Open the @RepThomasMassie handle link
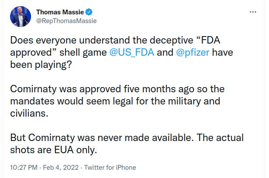269x178 pixels. pyautogui.click(x=66, y=21)
